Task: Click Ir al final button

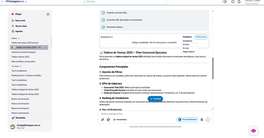Action: [x=155, y=99]
